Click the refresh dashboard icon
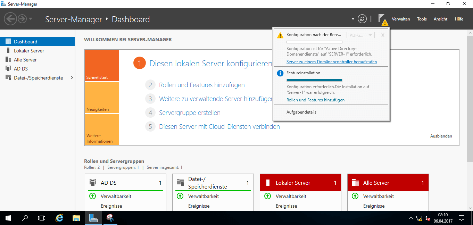 click(x=362, y=19)
